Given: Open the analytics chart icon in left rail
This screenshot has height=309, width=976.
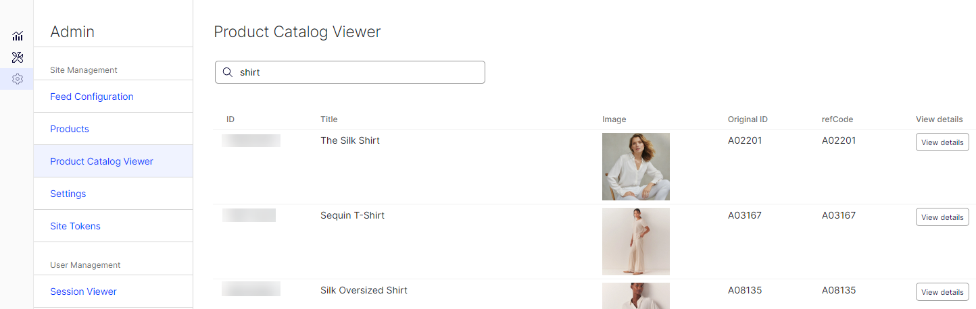Looking at the screenshot, I should [18, 36].
